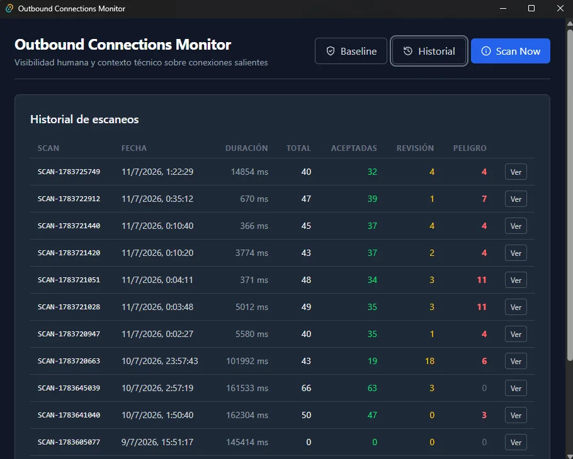Open details for SCAN-1783720663
573x459 pixels.
coord(516,361)
